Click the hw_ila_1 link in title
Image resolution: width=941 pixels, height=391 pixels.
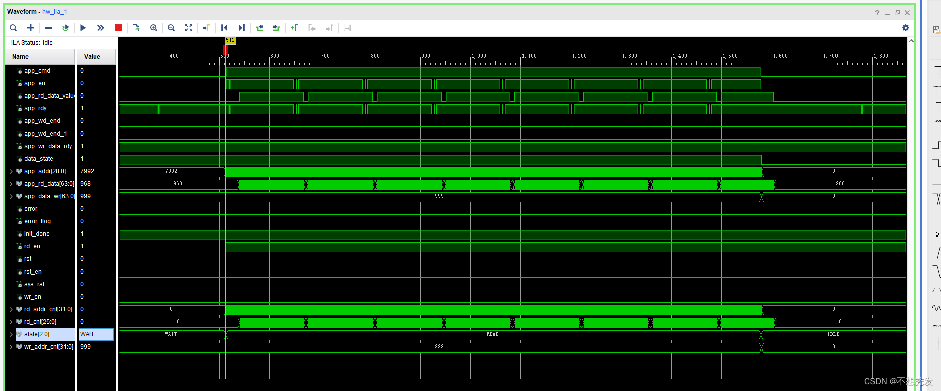coord(55,11)
